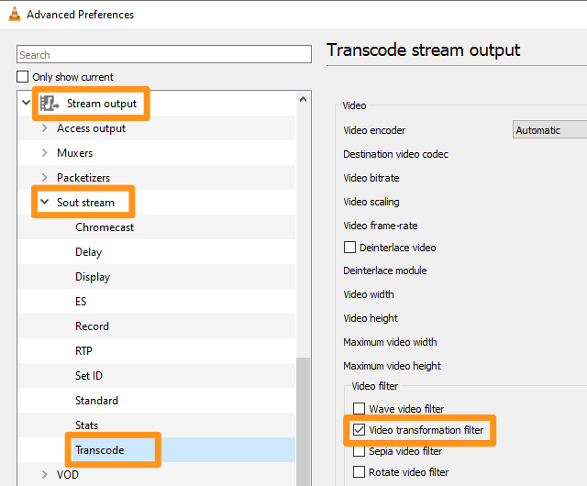Click the preferences Search field

click(156, 55)
